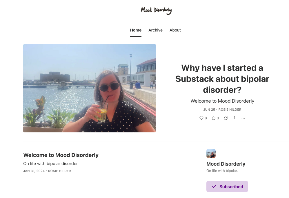Open the 'Welcome to Mood Disorderly' post title
The image size is (289, 198).
(x=61, y=155)
